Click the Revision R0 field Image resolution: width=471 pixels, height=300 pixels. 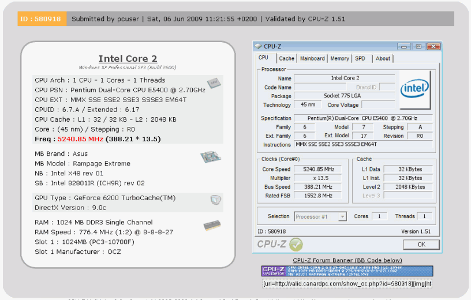[420, 136]
